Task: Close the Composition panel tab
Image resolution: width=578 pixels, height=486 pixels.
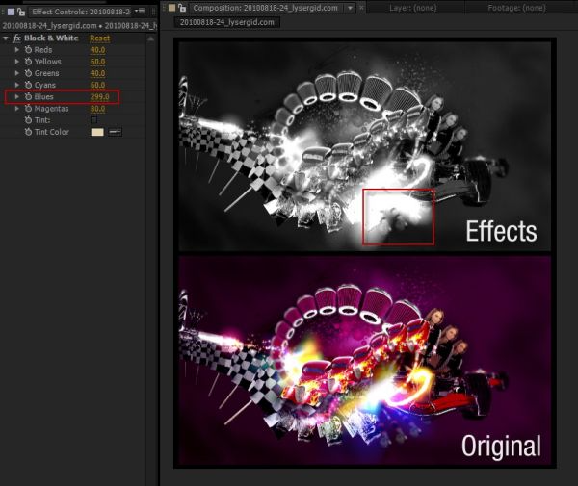Action: [361, 8]
